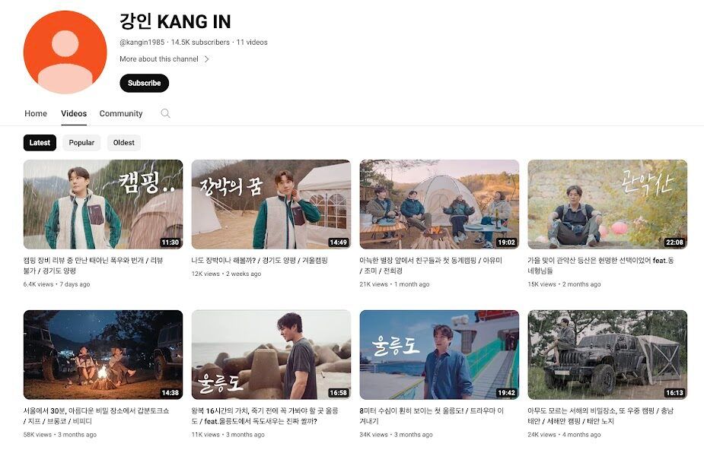Open the 16:13 black Jeep thumbnail
The image size is (704, 453).
(x=607, y=355)
